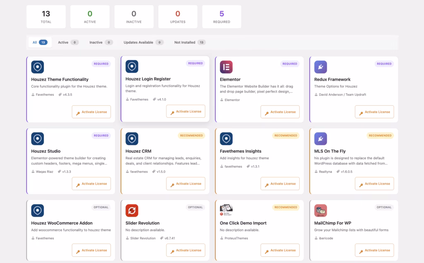
Task: Activate License for Houzez Studio
Action: click(92, 184)
